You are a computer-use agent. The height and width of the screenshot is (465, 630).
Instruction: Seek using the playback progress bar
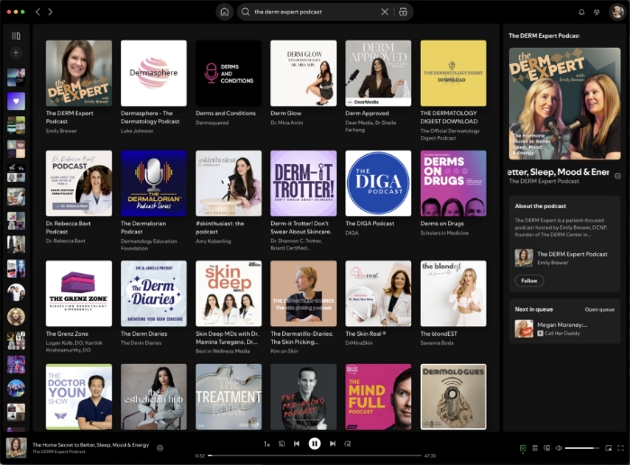pyautogui.click(x=315, y=456)
